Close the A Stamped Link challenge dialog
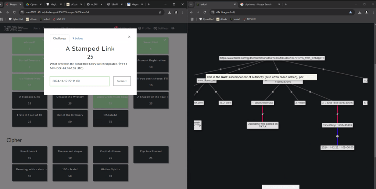 click(x=129, y=37)
